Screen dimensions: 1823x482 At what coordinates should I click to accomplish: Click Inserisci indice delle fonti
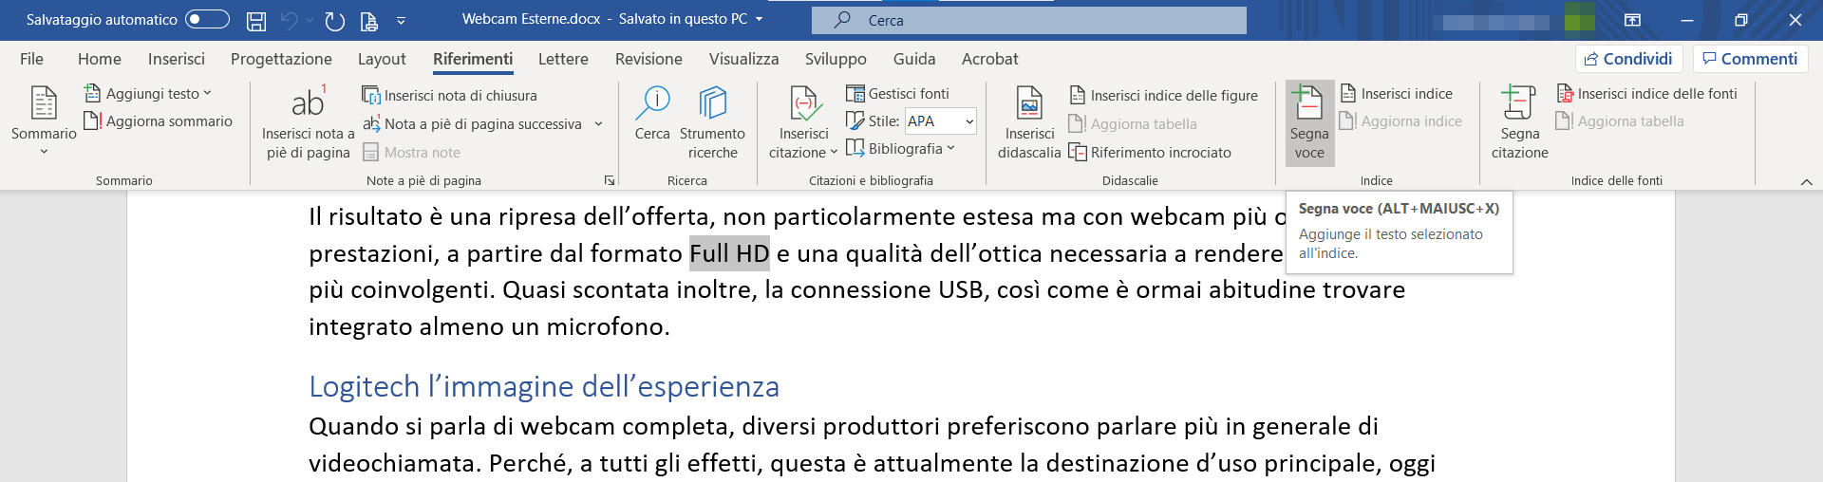tap(1647, 93)
